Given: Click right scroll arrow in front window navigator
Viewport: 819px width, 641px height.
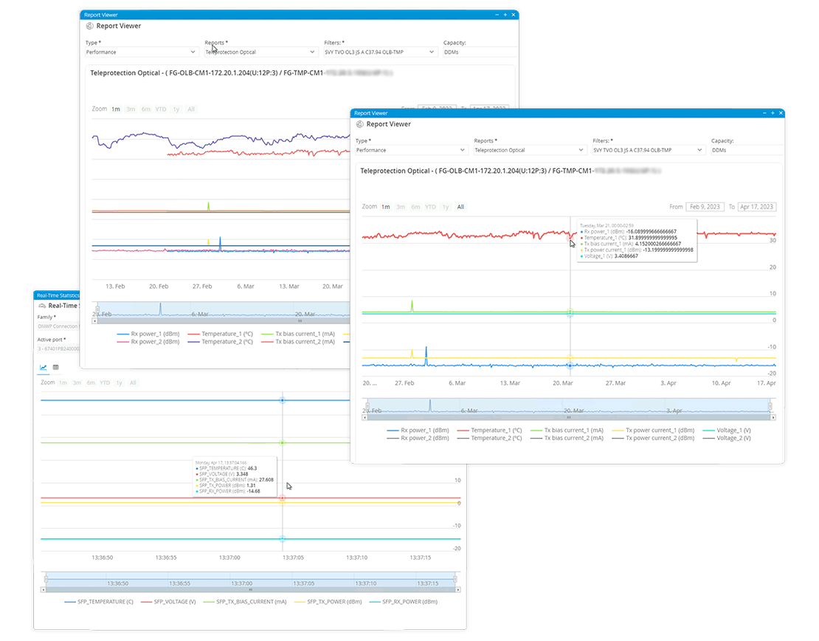Looking at the screenshot, I should click(x=773, y=417).
